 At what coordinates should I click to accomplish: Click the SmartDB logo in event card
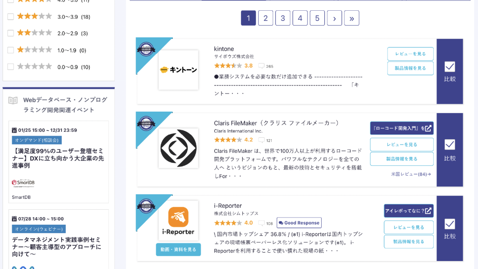pyautogui.click(x=23, y=183)
